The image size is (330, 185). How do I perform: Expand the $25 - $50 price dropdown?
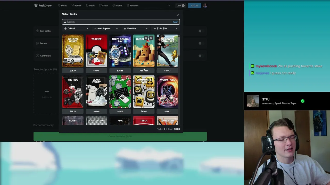click(x=166, y=29)
